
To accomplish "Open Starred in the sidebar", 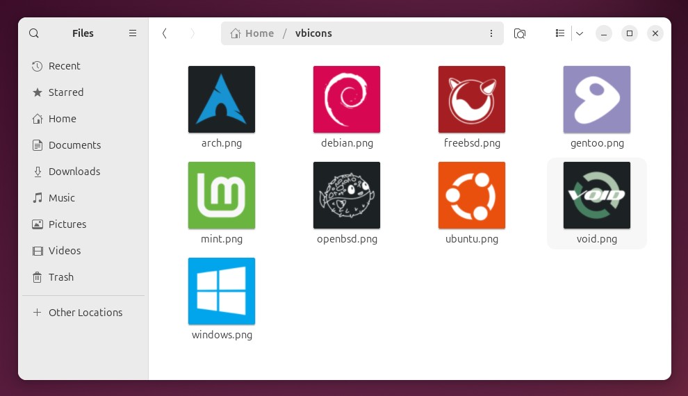I will 83,92.
